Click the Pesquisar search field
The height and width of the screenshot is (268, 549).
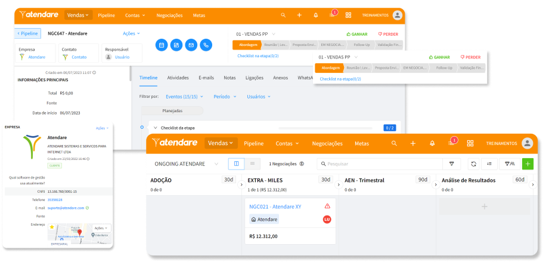click(x=380, y=164)
